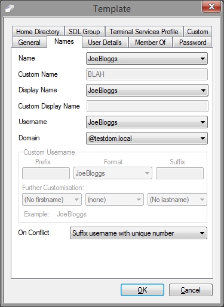Click the Template window icon in title bar

(10, 8)
